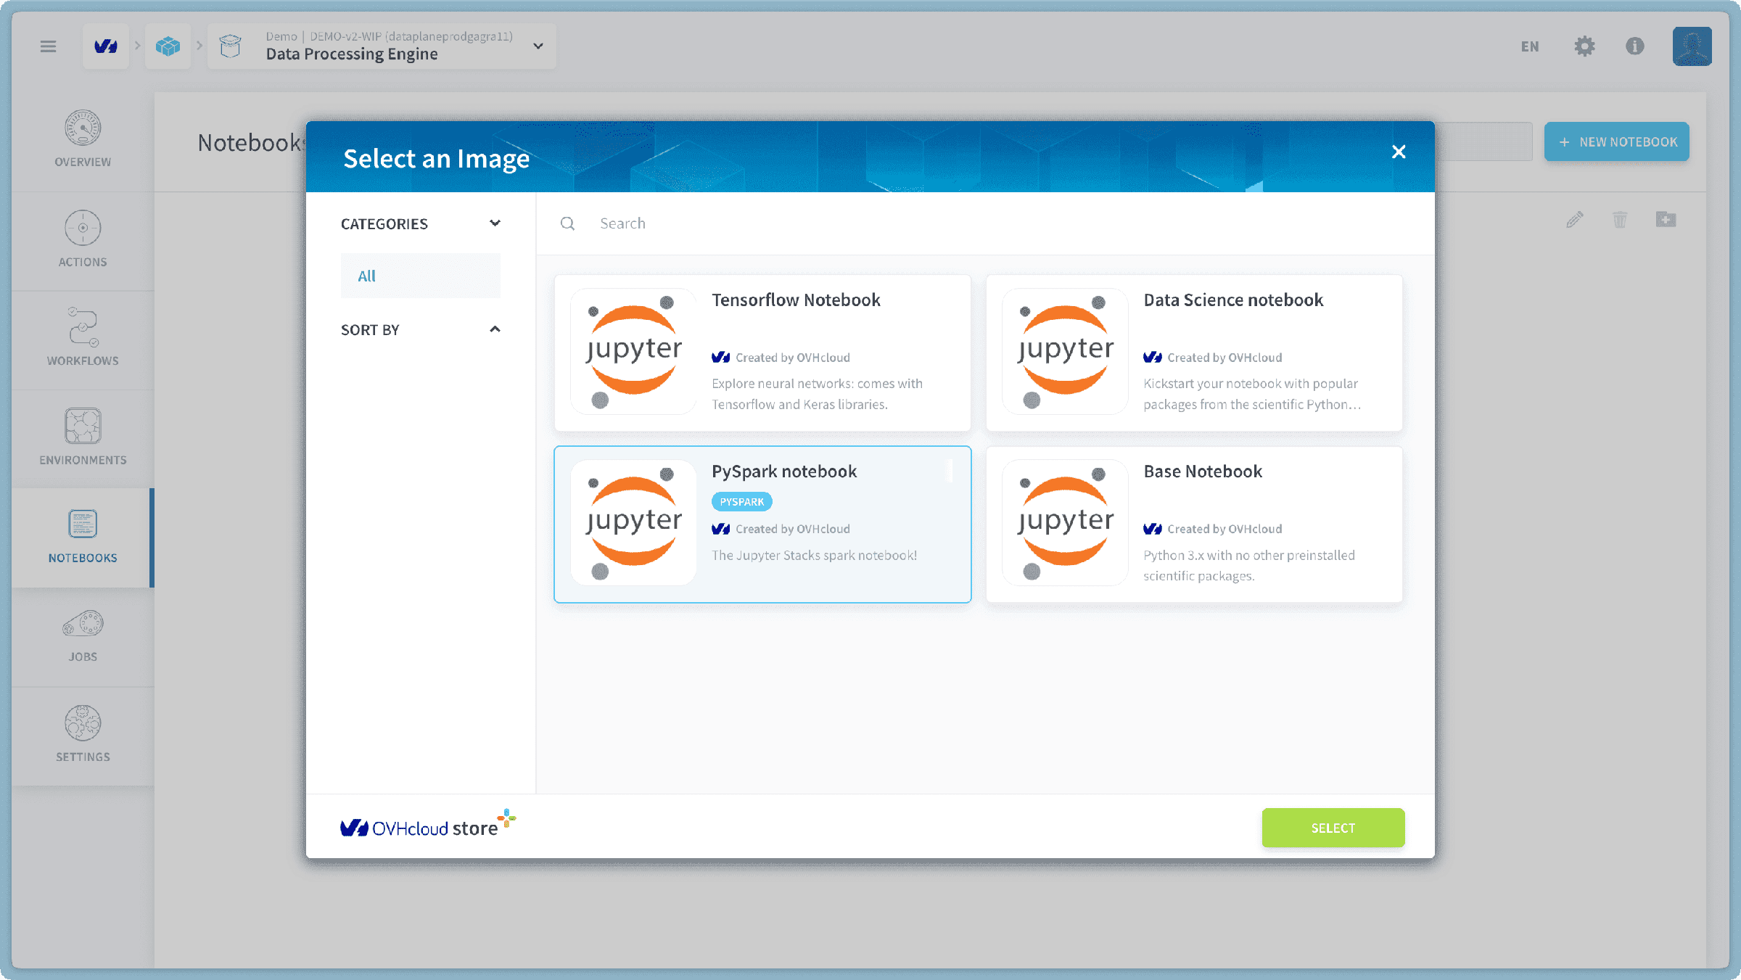
Task: Click the Tensorflow Notebook description text
Action: coord(818,394)
